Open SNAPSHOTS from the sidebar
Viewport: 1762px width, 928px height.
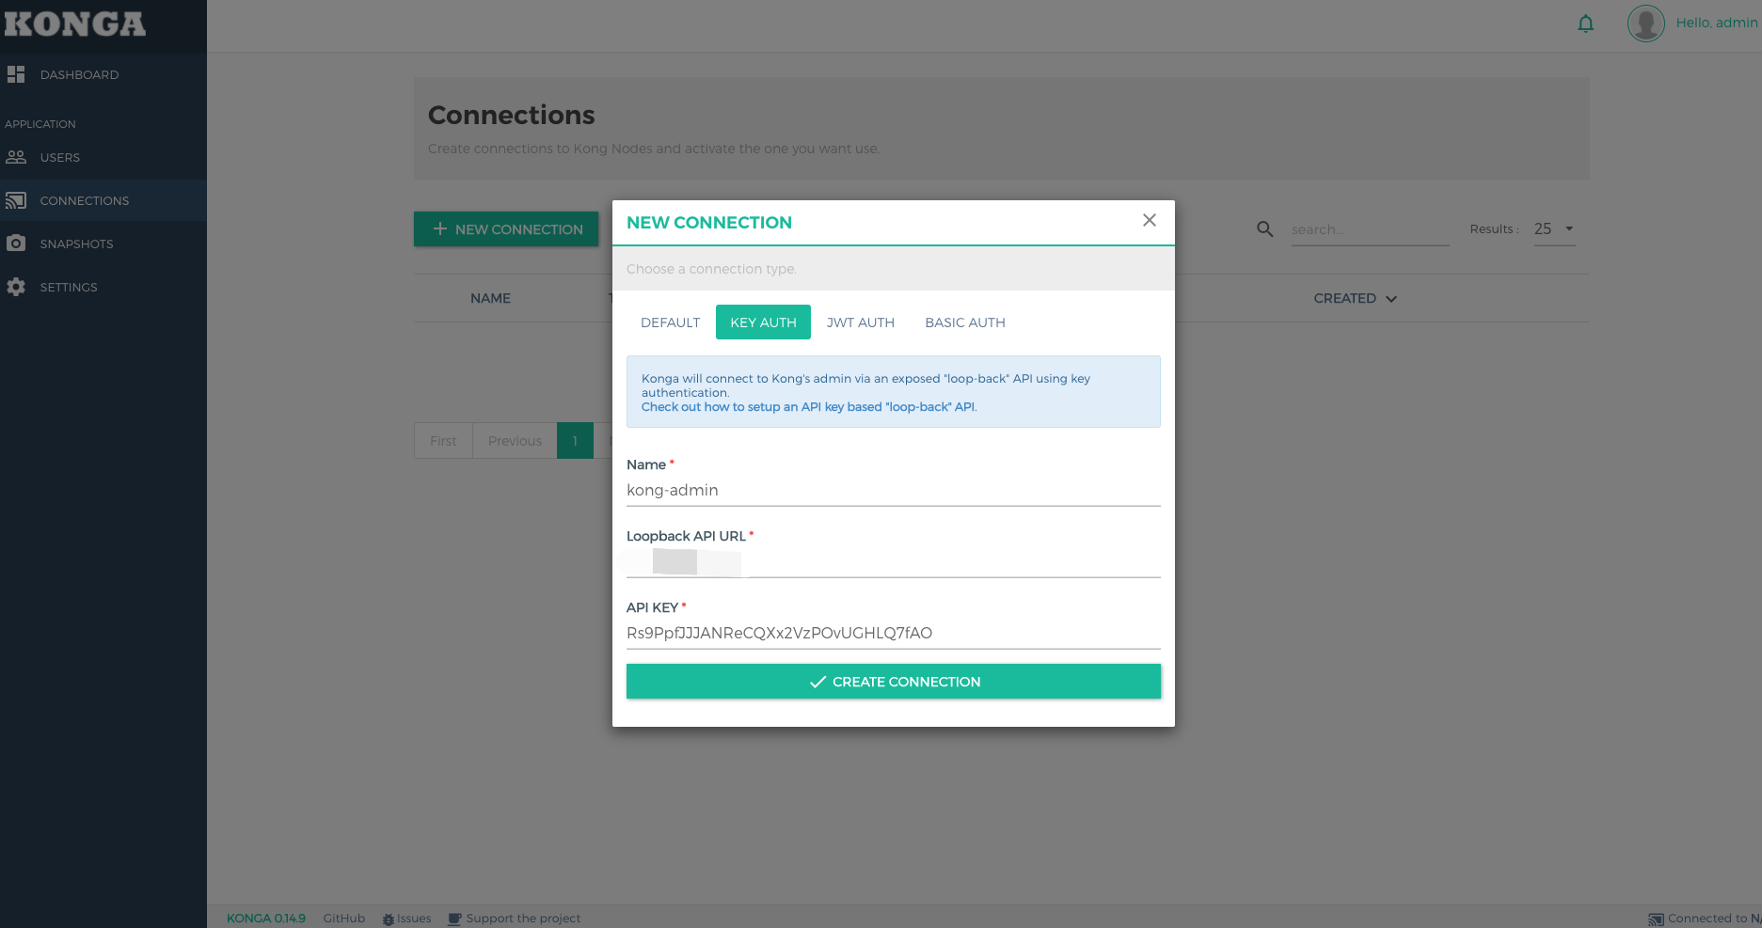(x=103, y=244)
